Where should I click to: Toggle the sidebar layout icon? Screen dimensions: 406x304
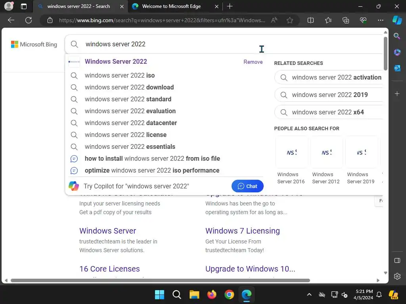click(x=397, y=260)
